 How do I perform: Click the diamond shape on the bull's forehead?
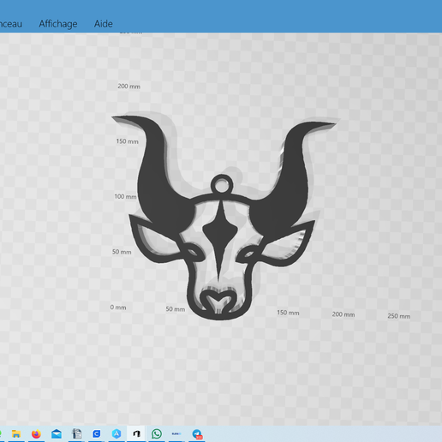point(220,230)
